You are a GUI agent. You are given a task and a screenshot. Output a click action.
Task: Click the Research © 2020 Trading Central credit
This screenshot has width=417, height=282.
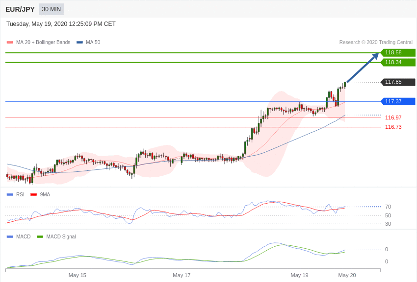(376, 43)
